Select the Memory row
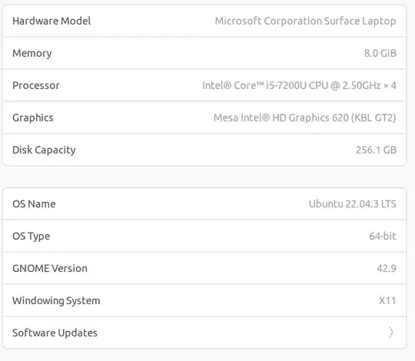Viewport: 415px width, 361px height. 204,53
